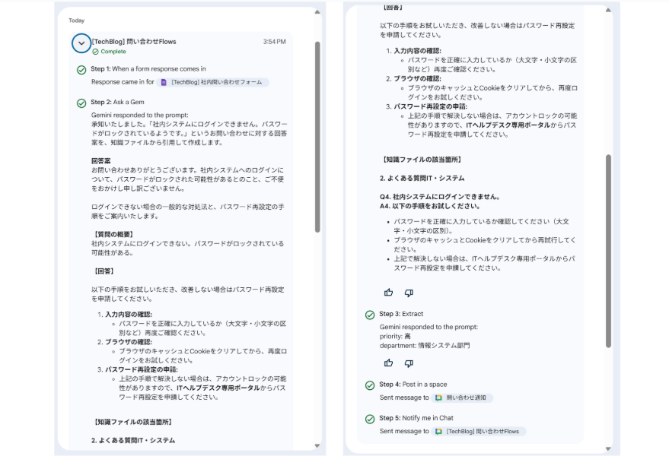Click the left panel scrollbar down arrow

pyautogui.click(x=317, y=446)
